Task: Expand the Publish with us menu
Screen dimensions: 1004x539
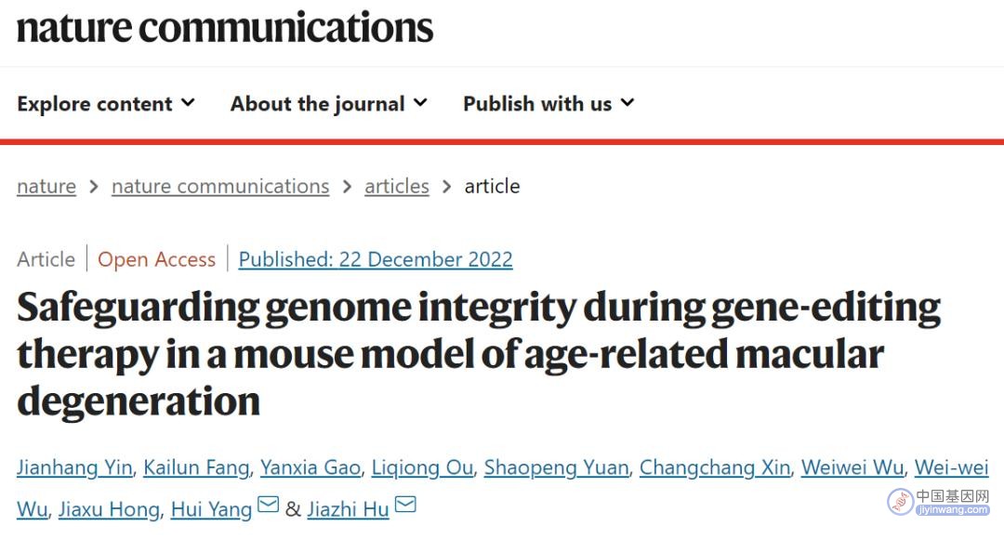Action: (x=548, y=104)
